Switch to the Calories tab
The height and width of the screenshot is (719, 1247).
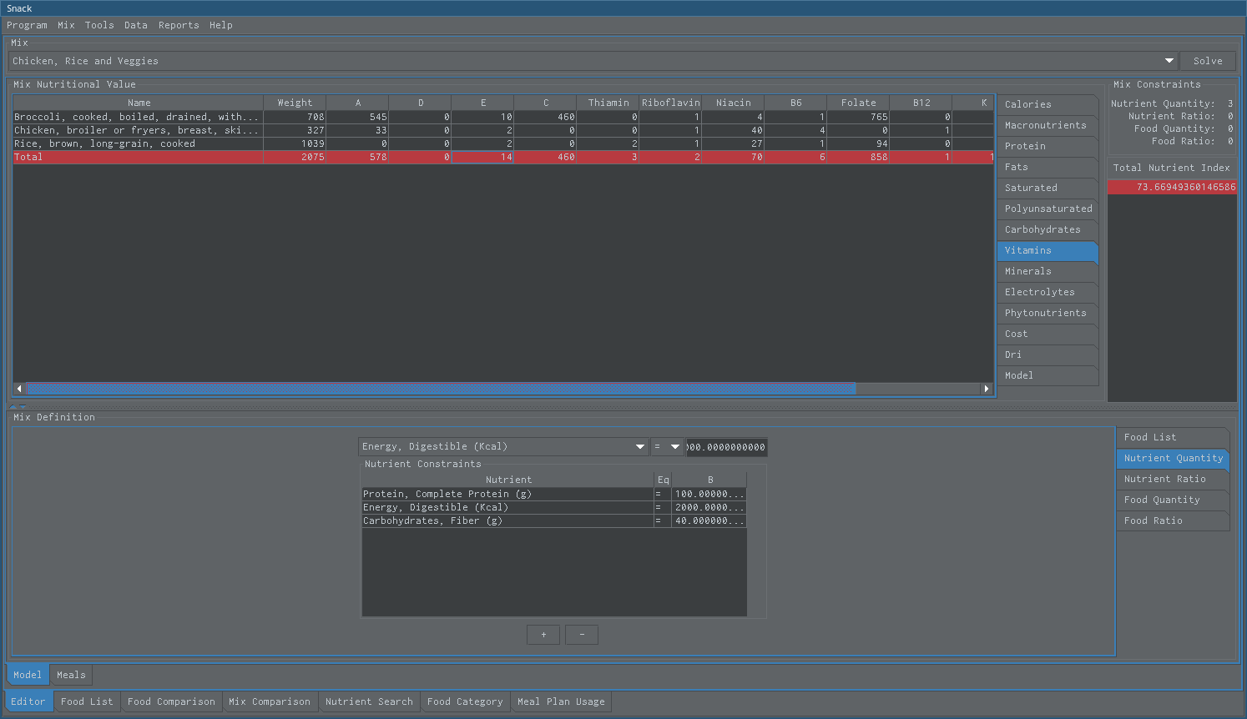pos(1048,104)
